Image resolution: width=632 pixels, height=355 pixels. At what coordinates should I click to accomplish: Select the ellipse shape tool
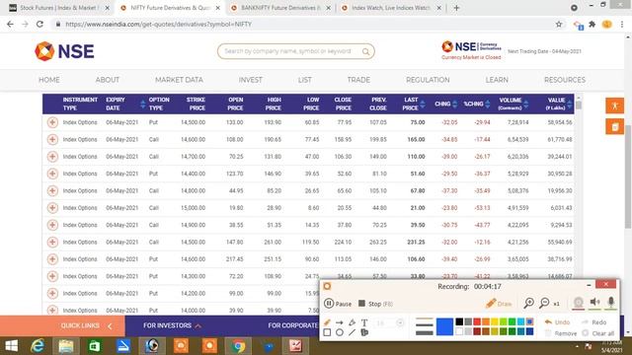click(340, 332)
